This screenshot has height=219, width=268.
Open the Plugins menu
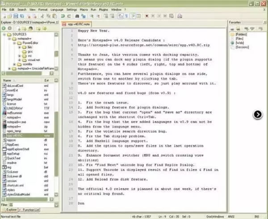(x=104, y=9)
